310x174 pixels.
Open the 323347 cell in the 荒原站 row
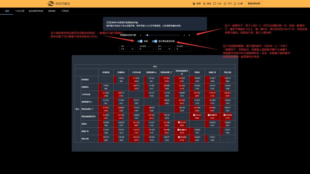point(182,124)
